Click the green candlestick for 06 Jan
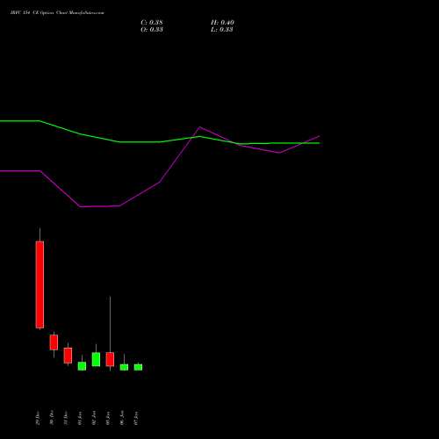439x439 pixels. pos(124,367)
